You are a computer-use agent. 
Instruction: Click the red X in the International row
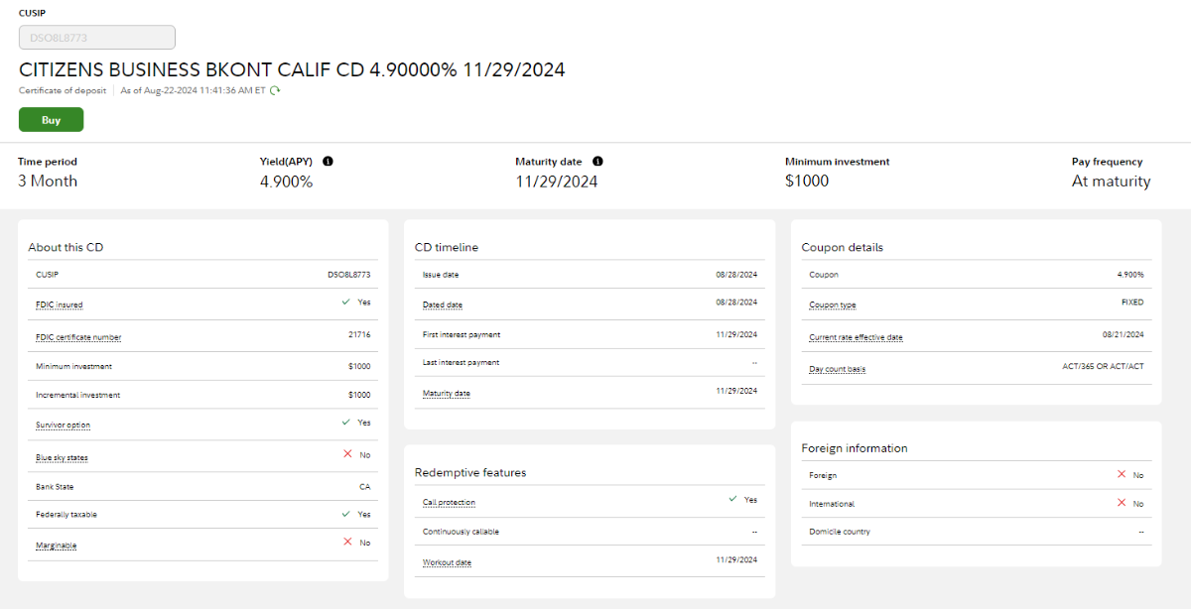(1122, 503)
